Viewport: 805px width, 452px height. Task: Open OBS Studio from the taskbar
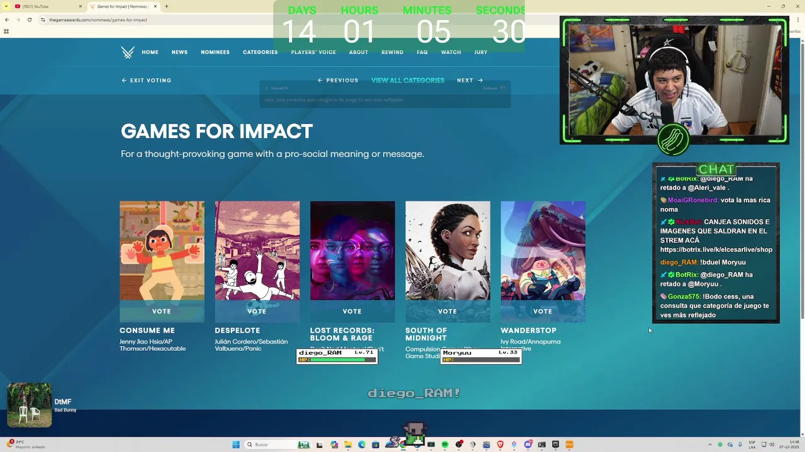(x=459, y=444)
